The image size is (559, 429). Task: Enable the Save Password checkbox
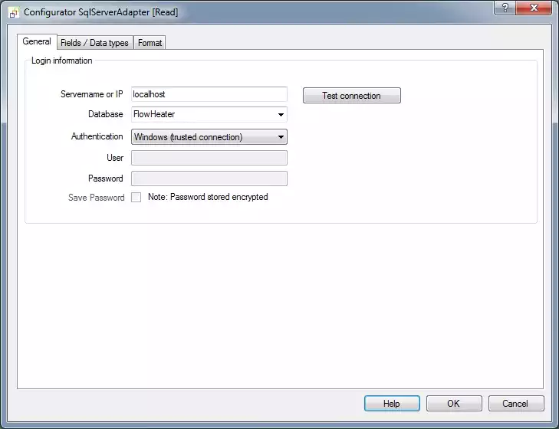136,198
